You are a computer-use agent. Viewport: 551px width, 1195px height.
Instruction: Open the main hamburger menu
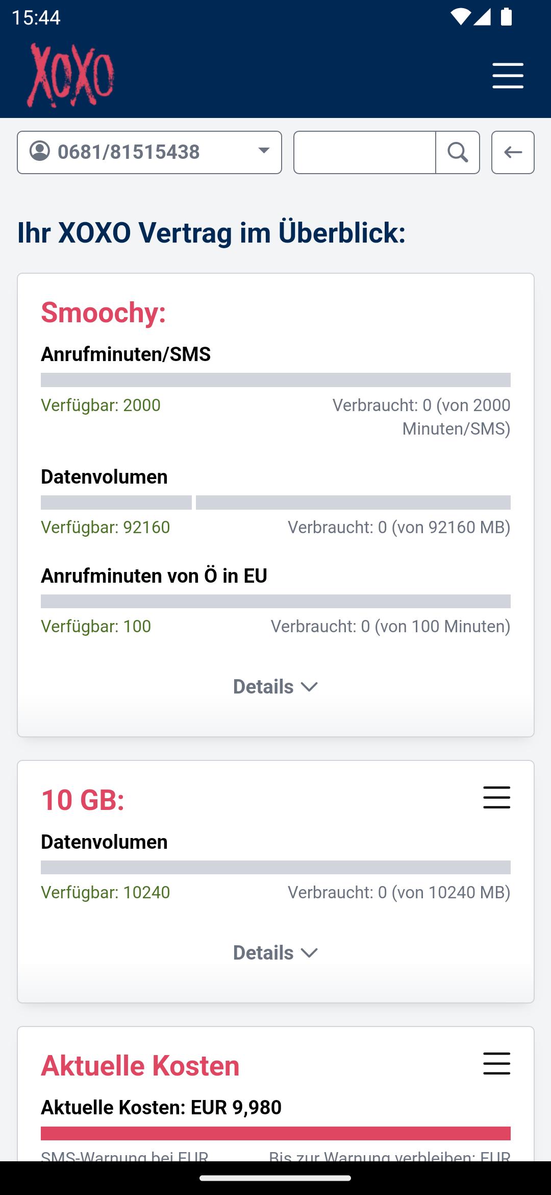(508, 76)
